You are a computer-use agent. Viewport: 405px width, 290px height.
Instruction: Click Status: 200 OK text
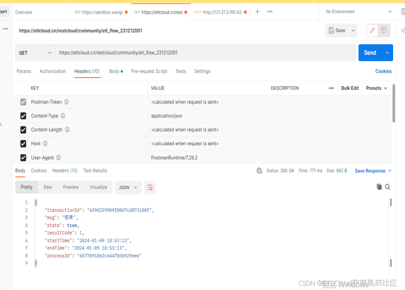[x=280, y=171]
